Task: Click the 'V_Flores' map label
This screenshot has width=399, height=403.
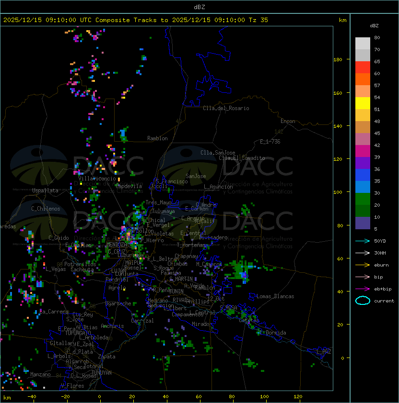Action: click(72, 386)
